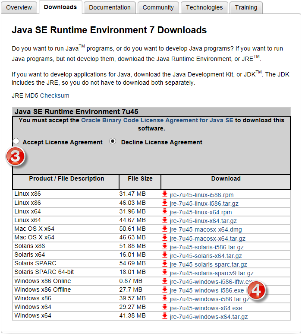
Task: Download jre-7u45-linux-i586.tar.gz file link
Action: [x=204, y=204]
